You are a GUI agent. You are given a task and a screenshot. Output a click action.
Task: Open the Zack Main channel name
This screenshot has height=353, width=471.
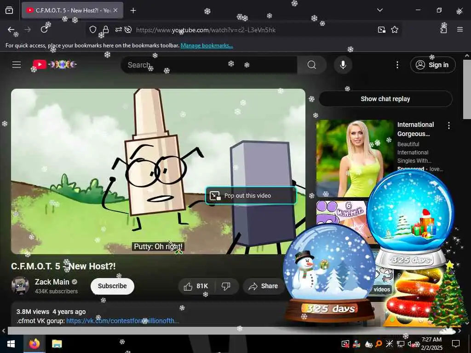(52, 282)
